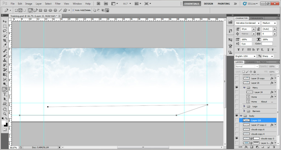Toggle Quick Mask mode icon

(5, 129)
